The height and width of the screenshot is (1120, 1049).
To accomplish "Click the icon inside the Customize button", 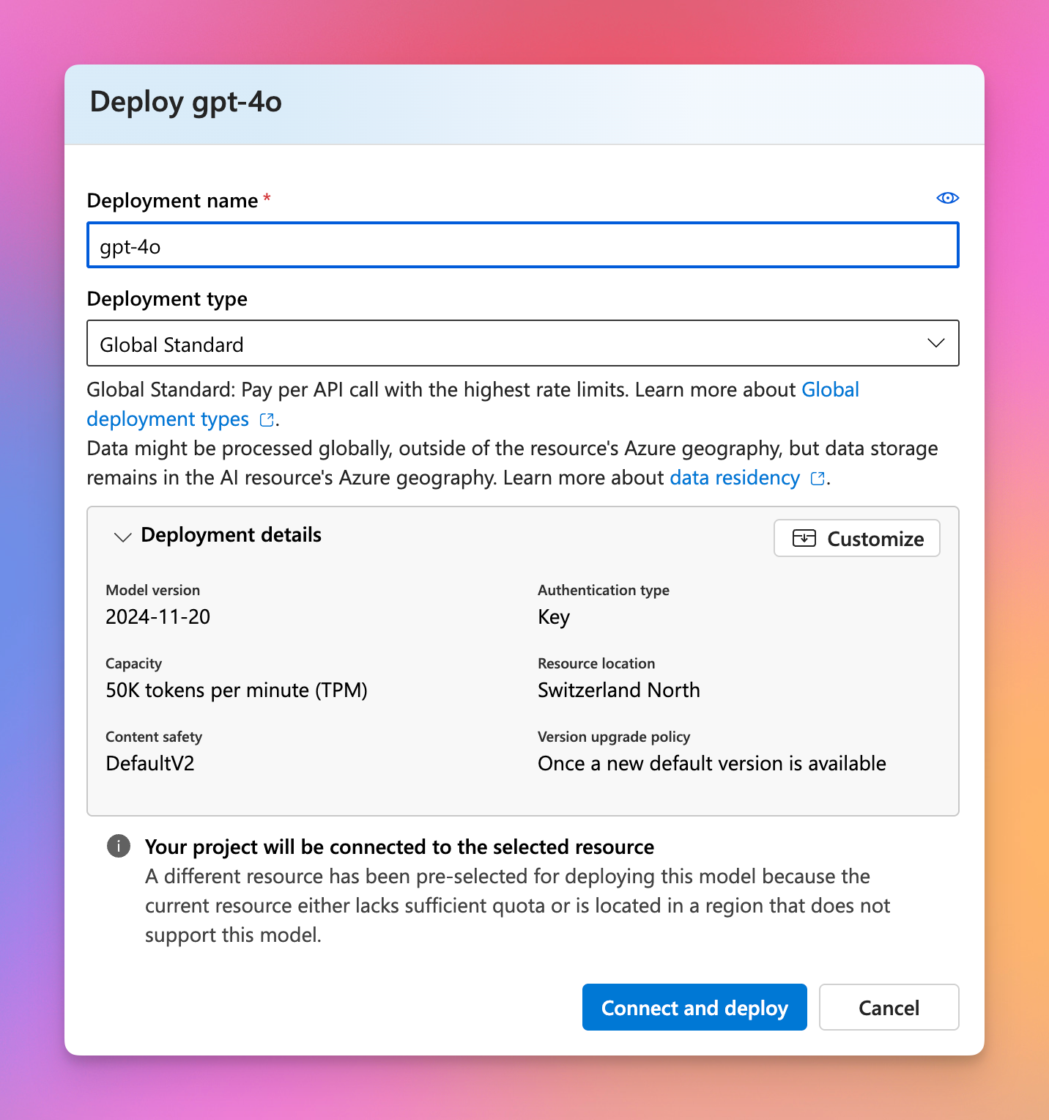I will pos(804,539).
